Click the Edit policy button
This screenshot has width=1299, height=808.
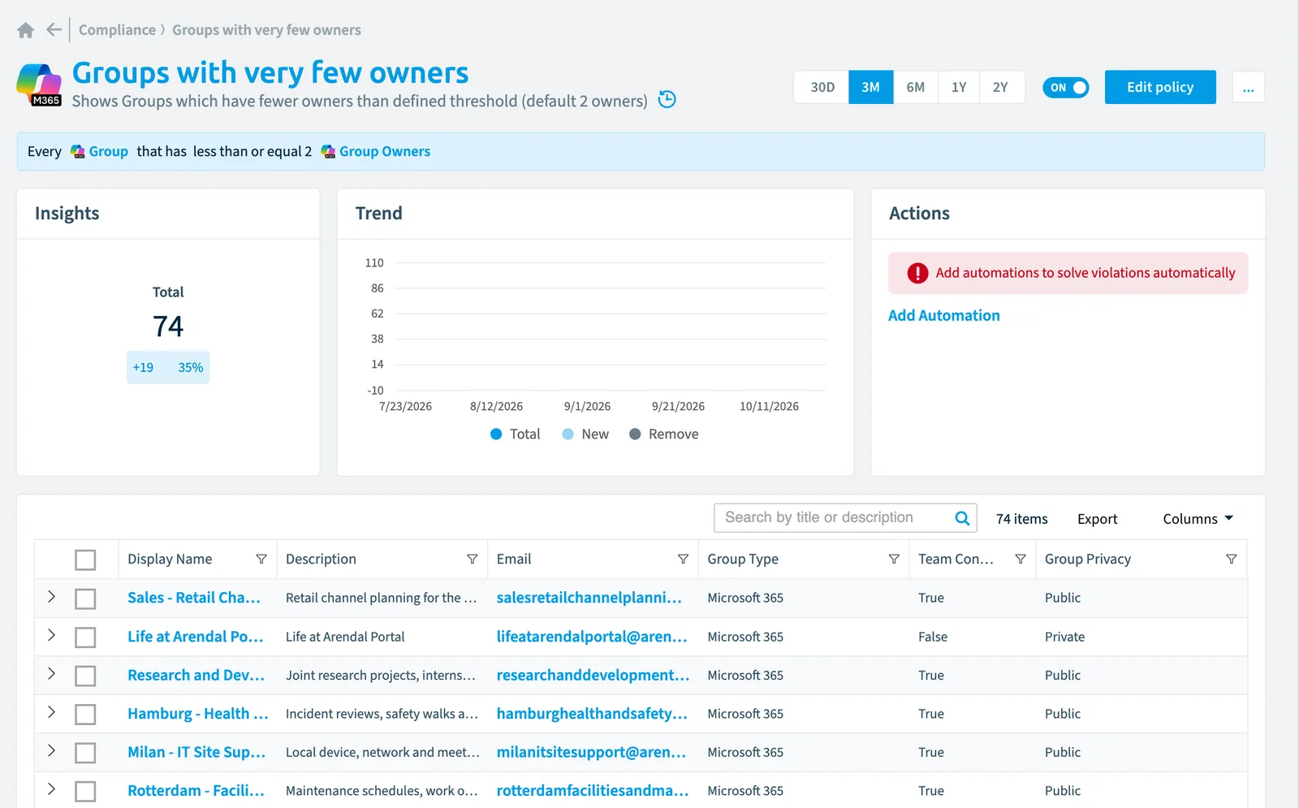tap(1160, 87)
